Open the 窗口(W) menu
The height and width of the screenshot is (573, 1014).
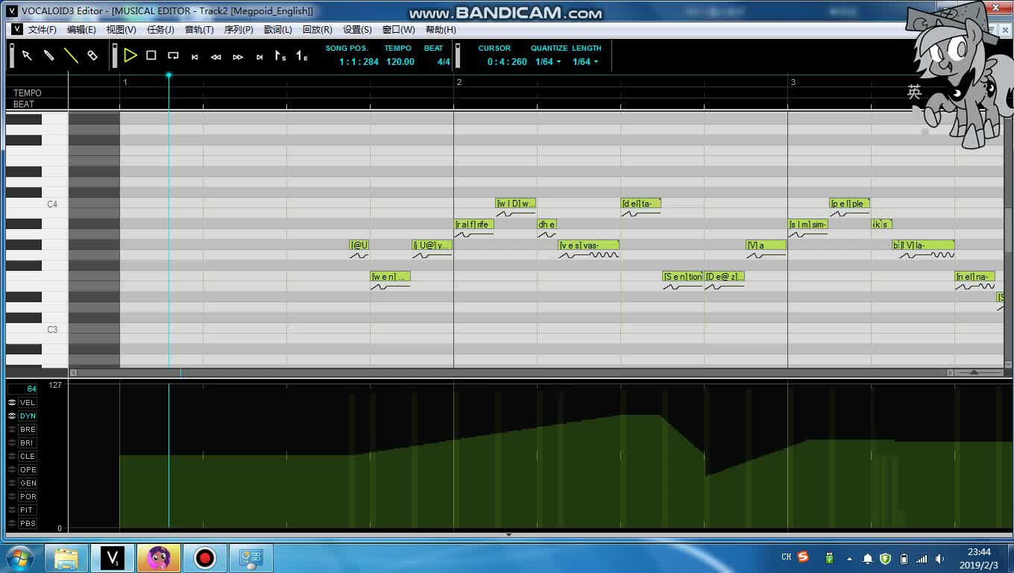tap(398, 30)
